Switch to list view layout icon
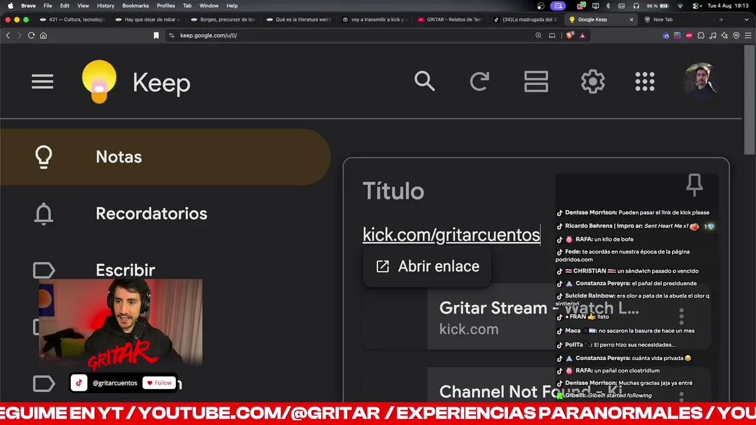 click(536, 81)
